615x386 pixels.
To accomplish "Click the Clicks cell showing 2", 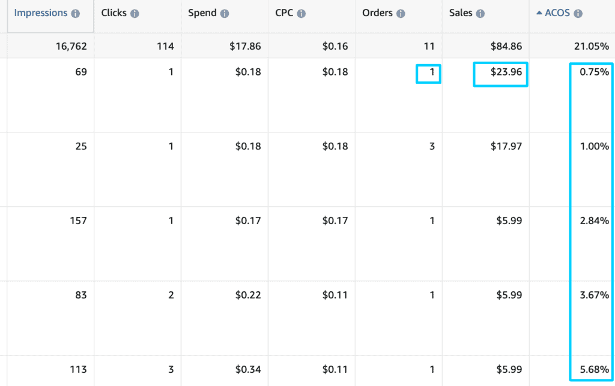I will [x=171, y=295].
